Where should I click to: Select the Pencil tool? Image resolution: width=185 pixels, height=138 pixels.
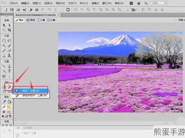coord(4,51)
